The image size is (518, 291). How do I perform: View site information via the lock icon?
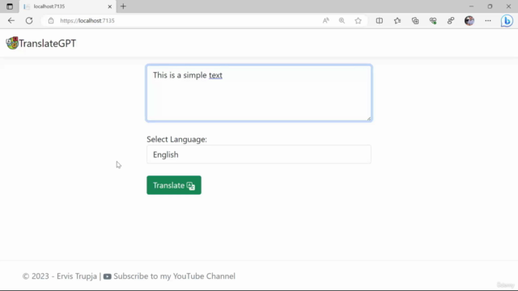51,20
